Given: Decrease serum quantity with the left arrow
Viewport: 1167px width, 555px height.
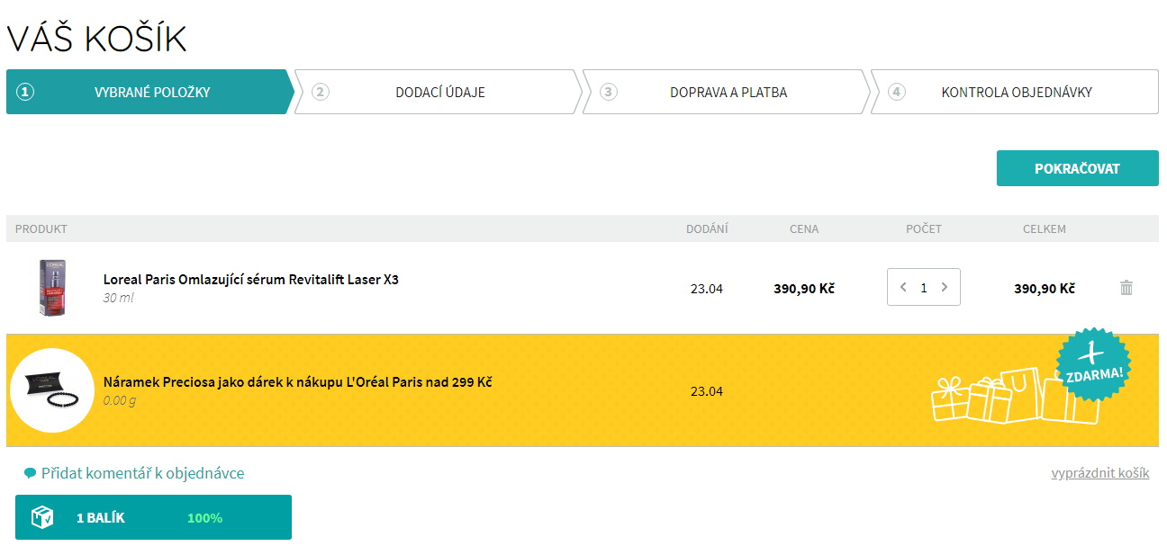Looking at the screenshot, I should coord(903,287).
